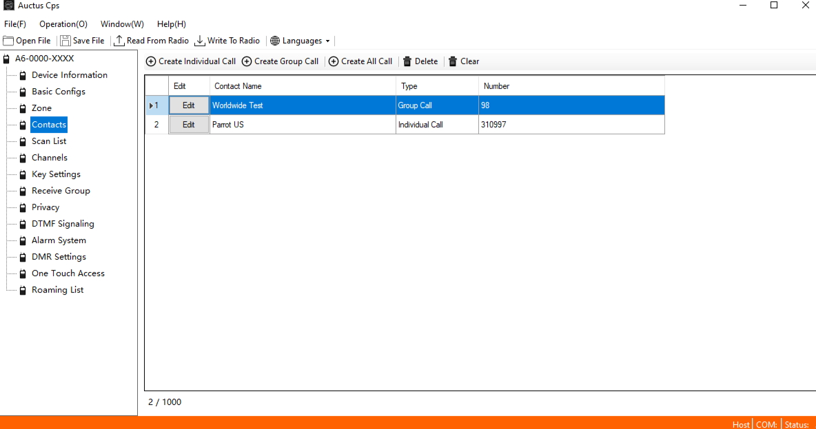
Task: Open the Help menu
Action: click(x=171, y=24)
